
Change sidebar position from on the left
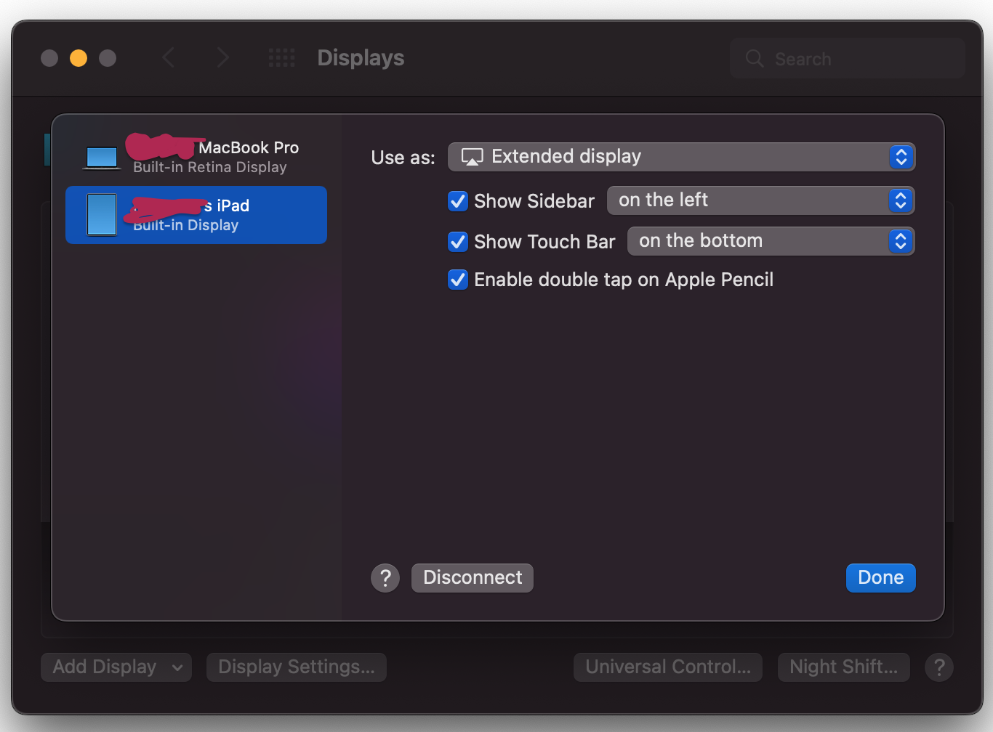pos(760,200)
